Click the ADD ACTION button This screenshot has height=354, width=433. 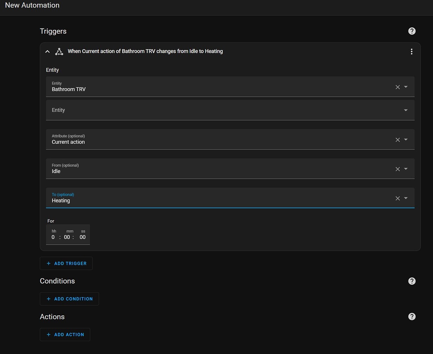pyautogui.click(x=65, y=335)
